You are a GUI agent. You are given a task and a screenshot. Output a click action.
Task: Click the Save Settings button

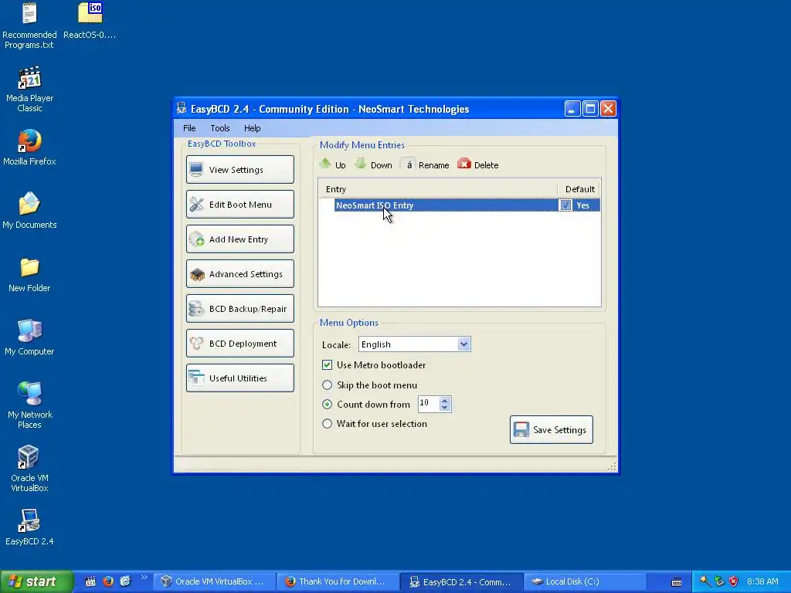tap(552, 429)
